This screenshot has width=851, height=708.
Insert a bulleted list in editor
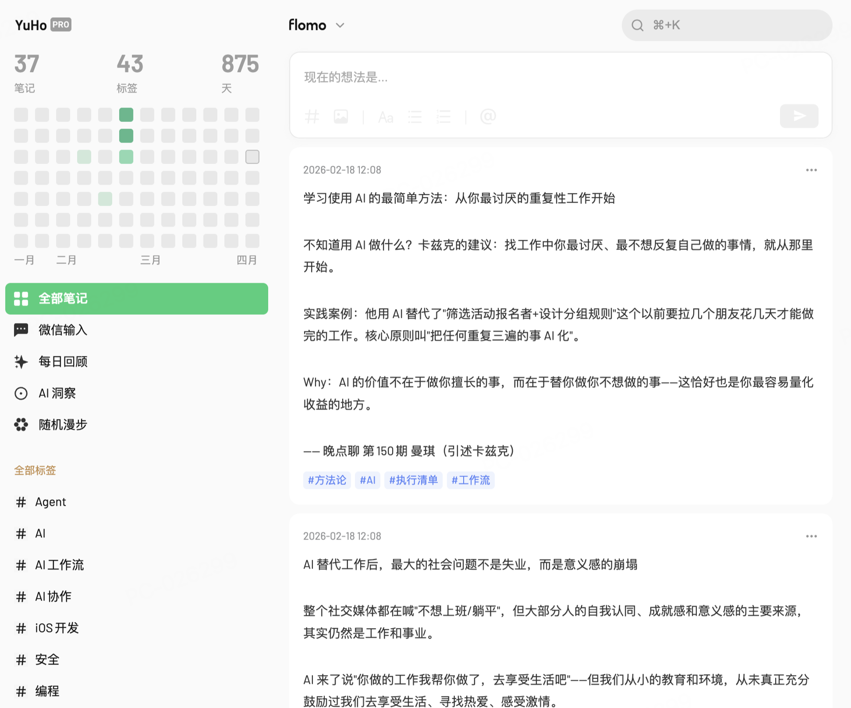click(x=414, y=117)
